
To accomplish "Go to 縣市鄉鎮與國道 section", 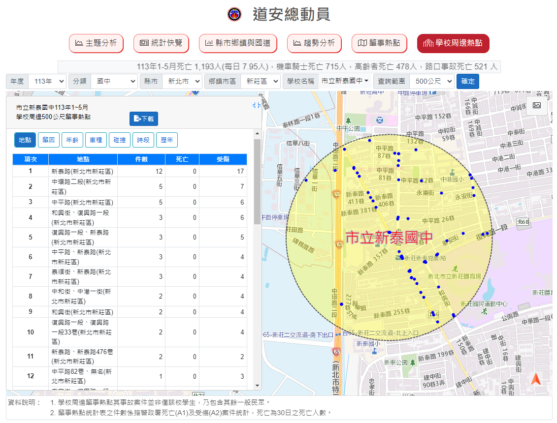I will 238,43.
